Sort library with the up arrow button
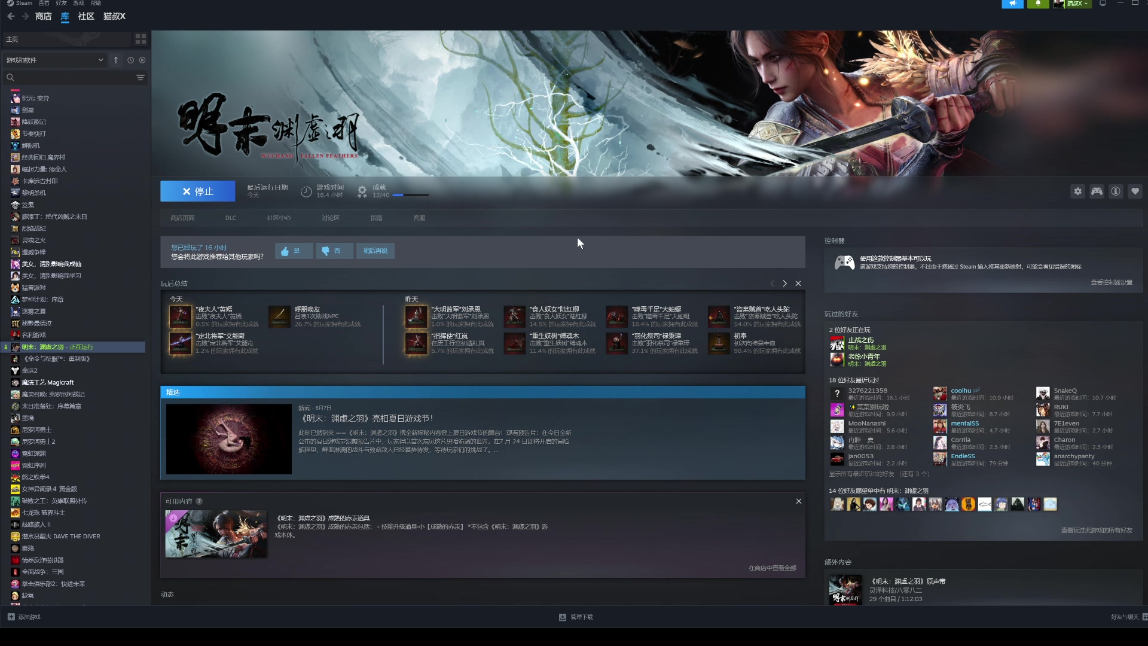The image size is (1148, 646). click(x=116, y=60)
